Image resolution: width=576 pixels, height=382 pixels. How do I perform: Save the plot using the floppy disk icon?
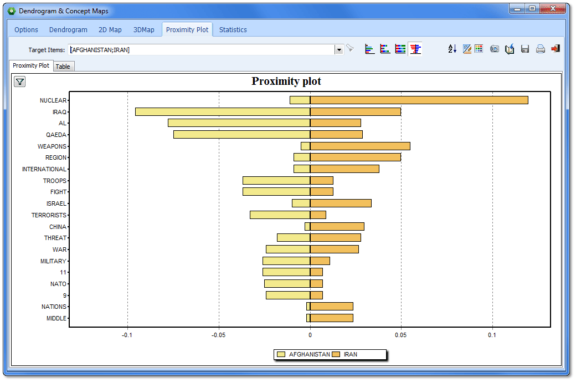[525, 49]
